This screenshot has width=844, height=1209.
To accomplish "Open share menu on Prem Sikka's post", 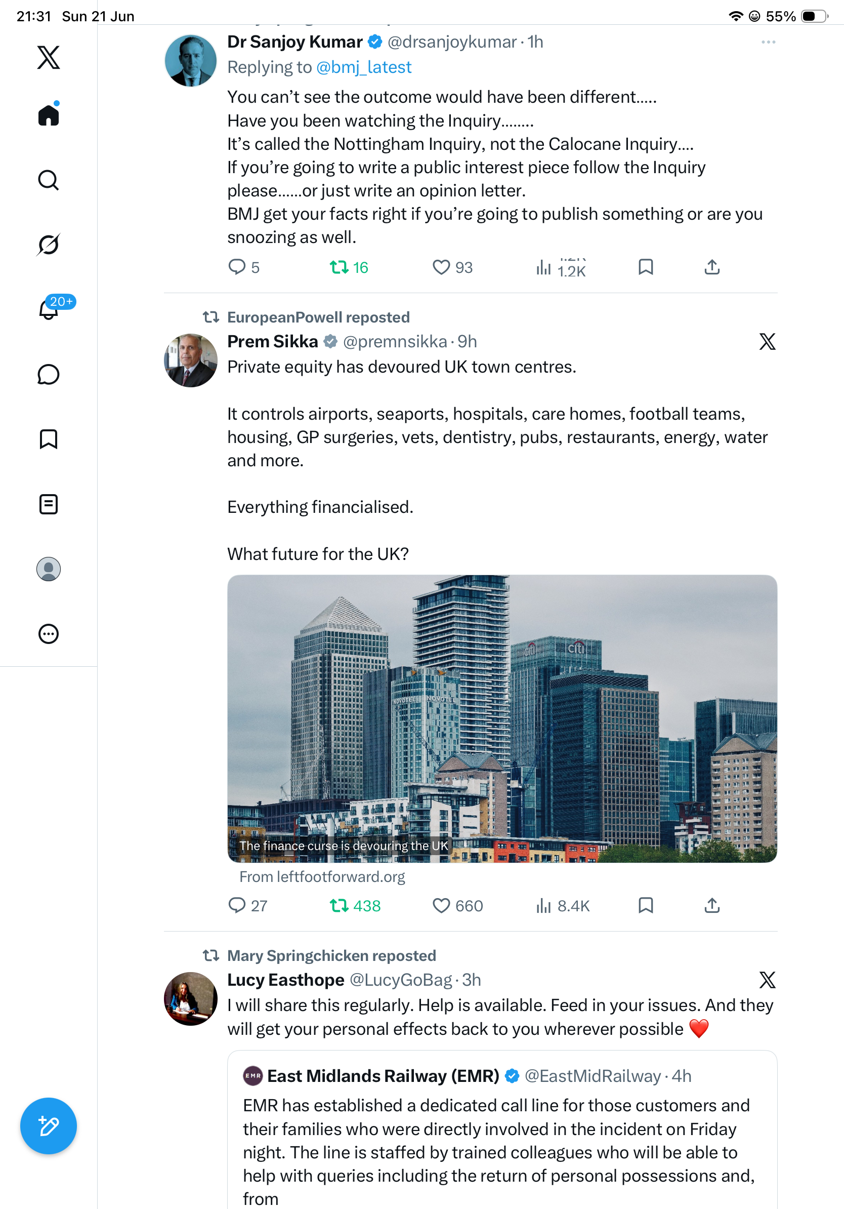I will click(x=712, y=905).
